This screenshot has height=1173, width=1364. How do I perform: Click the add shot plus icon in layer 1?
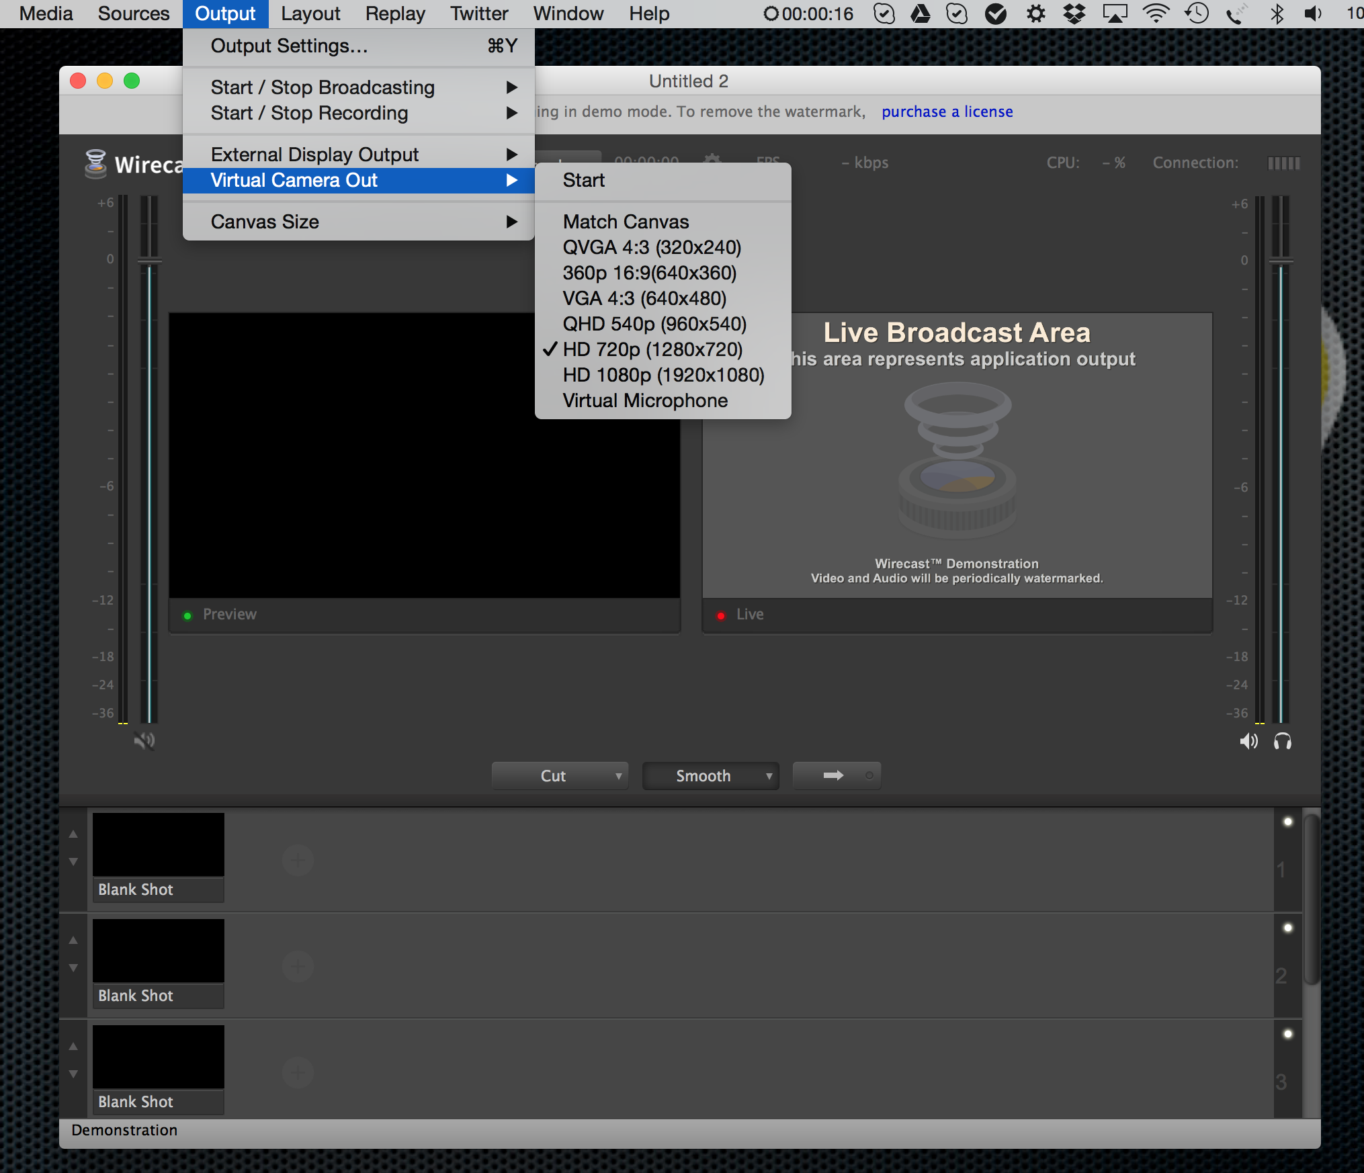pos(298,859)
